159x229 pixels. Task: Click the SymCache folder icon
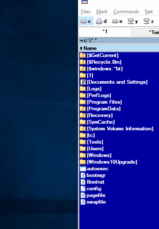[x=83, y=122]
